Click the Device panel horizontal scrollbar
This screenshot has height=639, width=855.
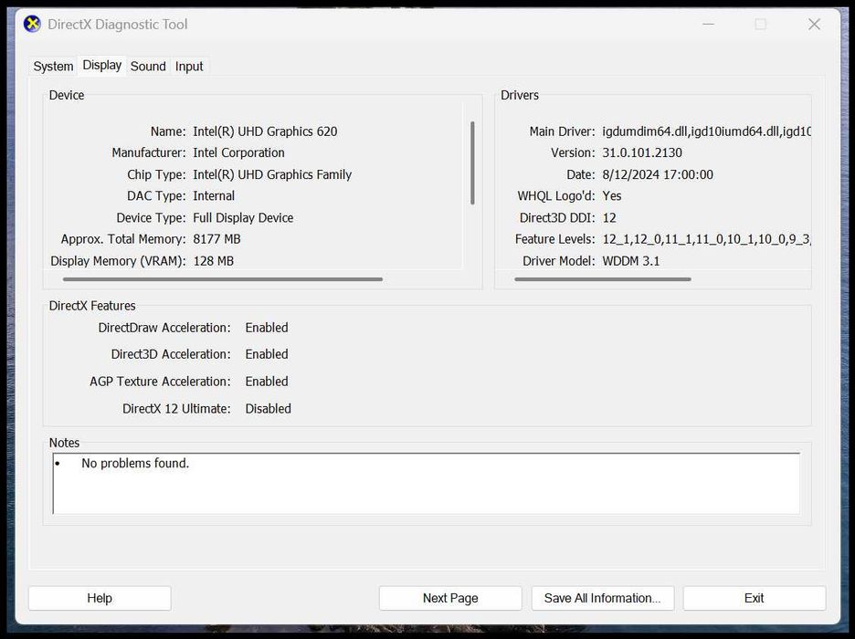[223, 279]
